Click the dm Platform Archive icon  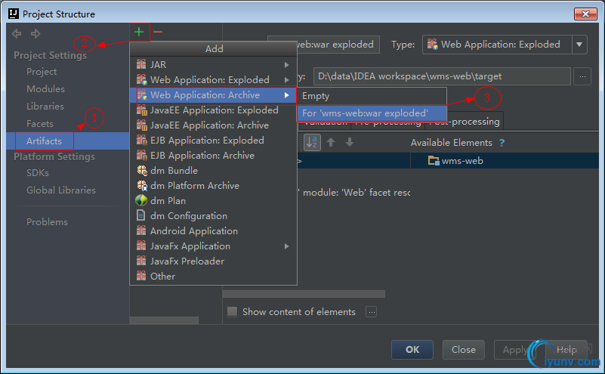(141, 185)
